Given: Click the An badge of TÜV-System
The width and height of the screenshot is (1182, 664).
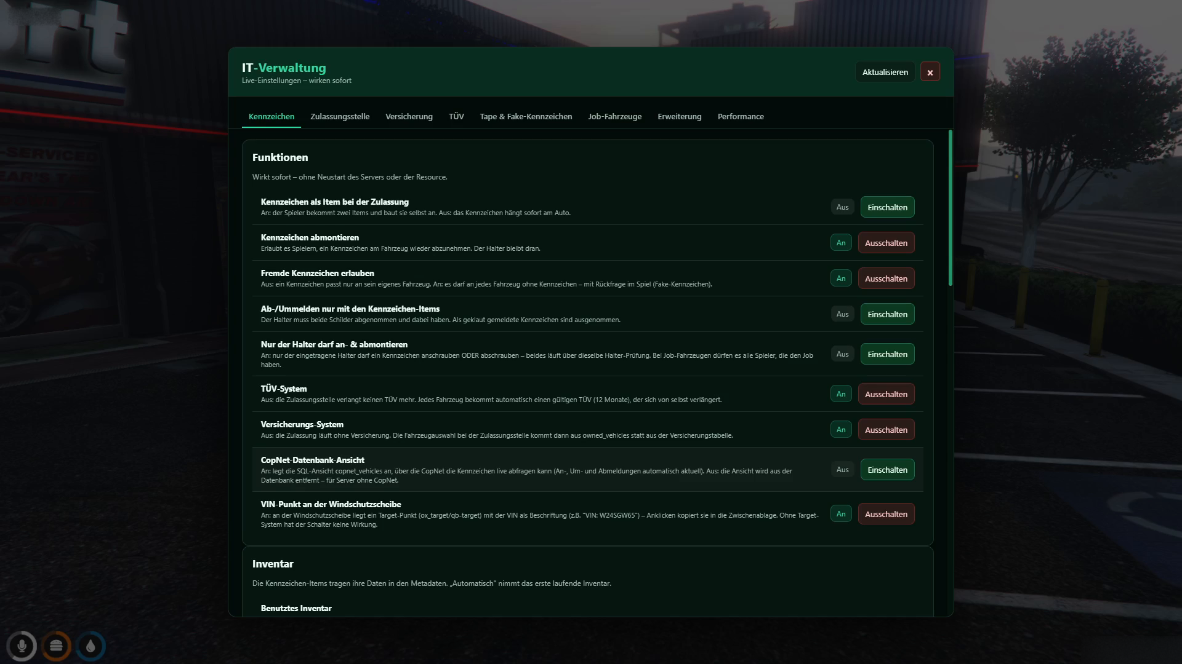Looking at the screenshot, I should (x=841, y=394).
